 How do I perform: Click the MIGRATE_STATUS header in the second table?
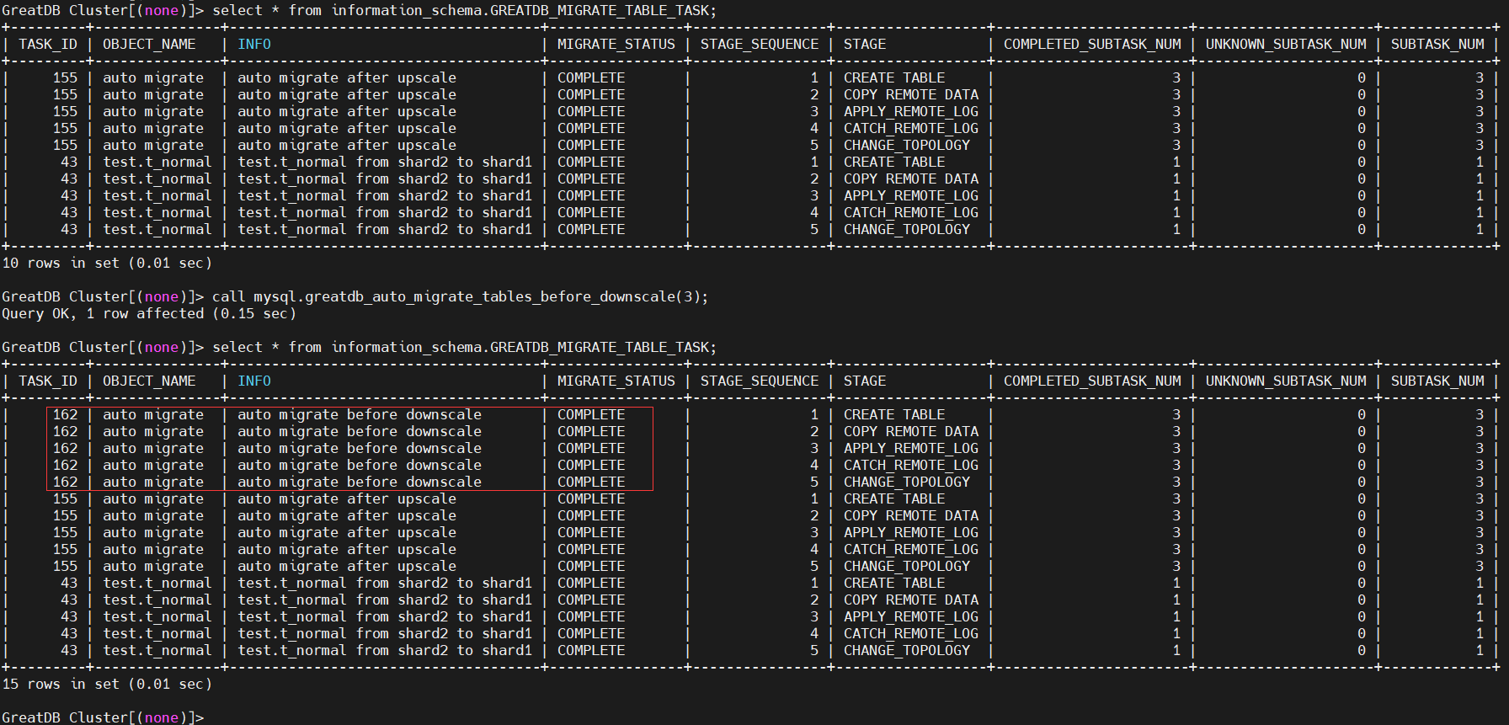coord(616,381)
